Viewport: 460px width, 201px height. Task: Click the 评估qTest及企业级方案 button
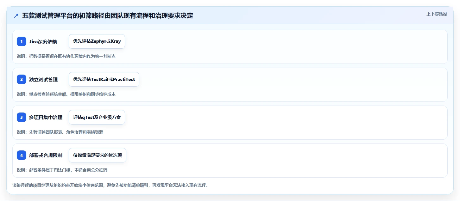[97, 117]
